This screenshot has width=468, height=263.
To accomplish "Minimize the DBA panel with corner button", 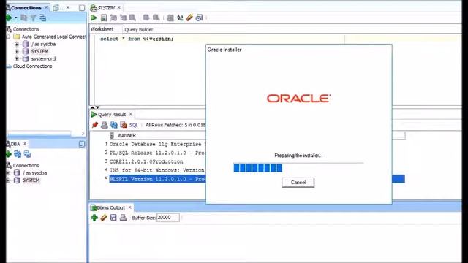I will coord(82,145).
